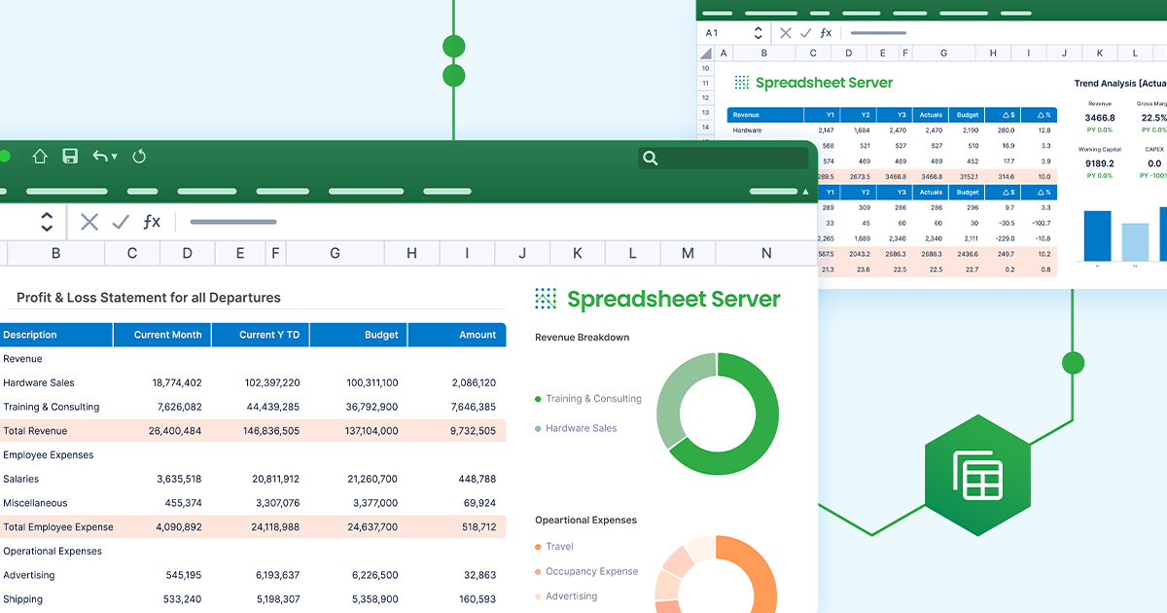Select the first ribbon tab
1167x613 pixels.
click(67, 192)
